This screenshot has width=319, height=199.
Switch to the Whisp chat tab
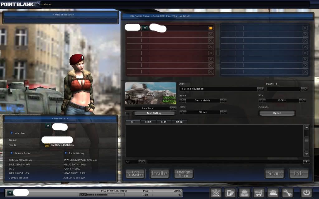click(x=179, y=122)
